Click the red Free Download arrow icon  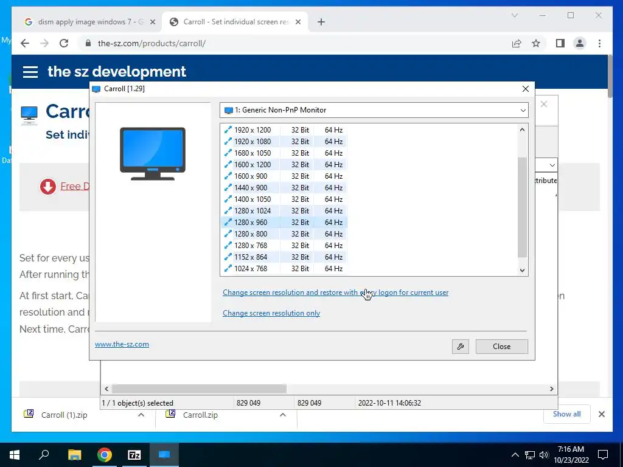tap(47, 186)
